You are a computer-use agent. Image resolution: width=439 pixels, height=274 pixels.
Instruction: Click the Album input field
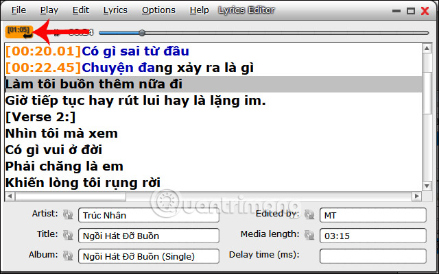point(149,256)
